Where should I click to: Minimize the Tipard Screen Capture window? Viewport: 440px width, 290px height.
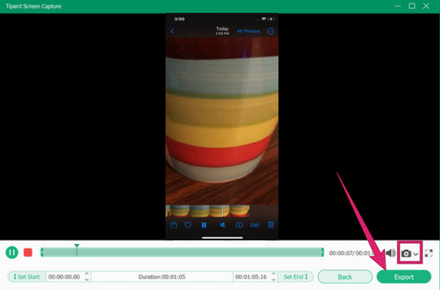click(397, 6)
